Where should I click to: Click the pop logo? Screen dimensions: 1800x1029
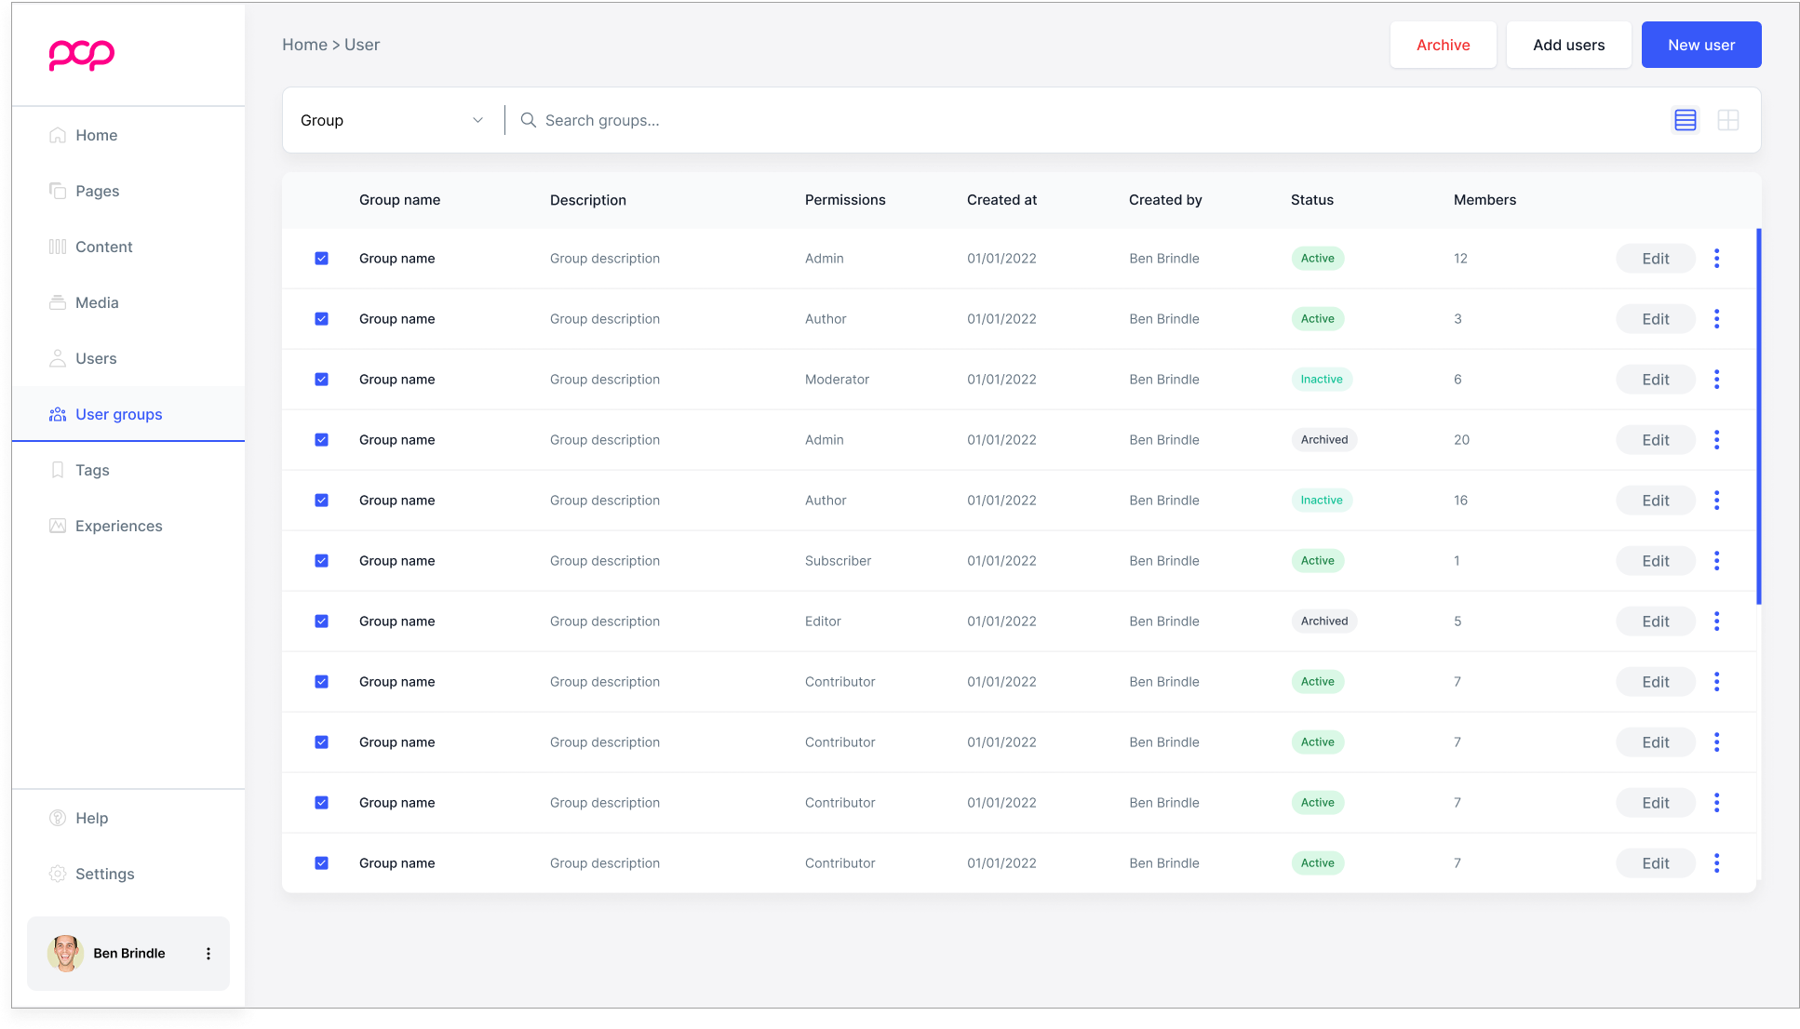point(82,55)
